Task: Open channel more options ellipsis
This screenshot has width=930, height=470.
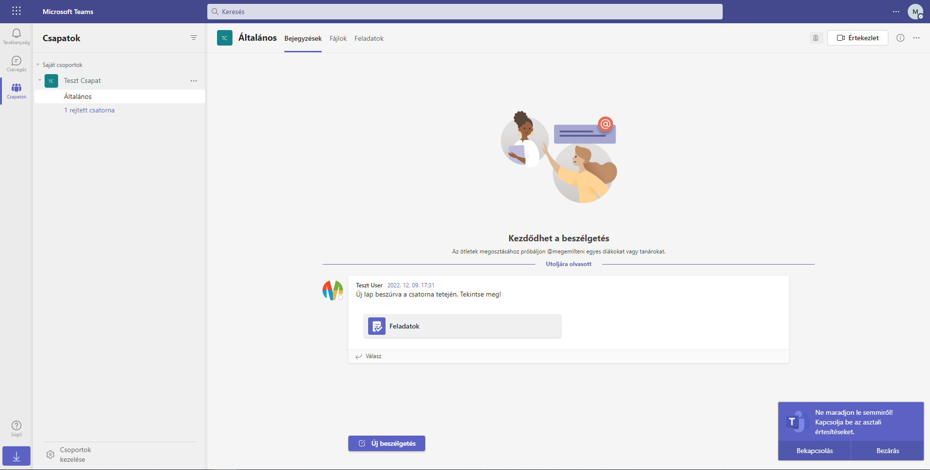Action: click(916, 38)
